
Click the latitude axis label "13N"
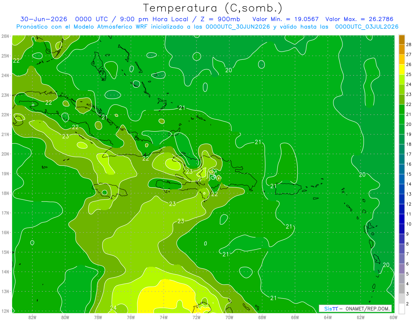[x=5, y=291]
